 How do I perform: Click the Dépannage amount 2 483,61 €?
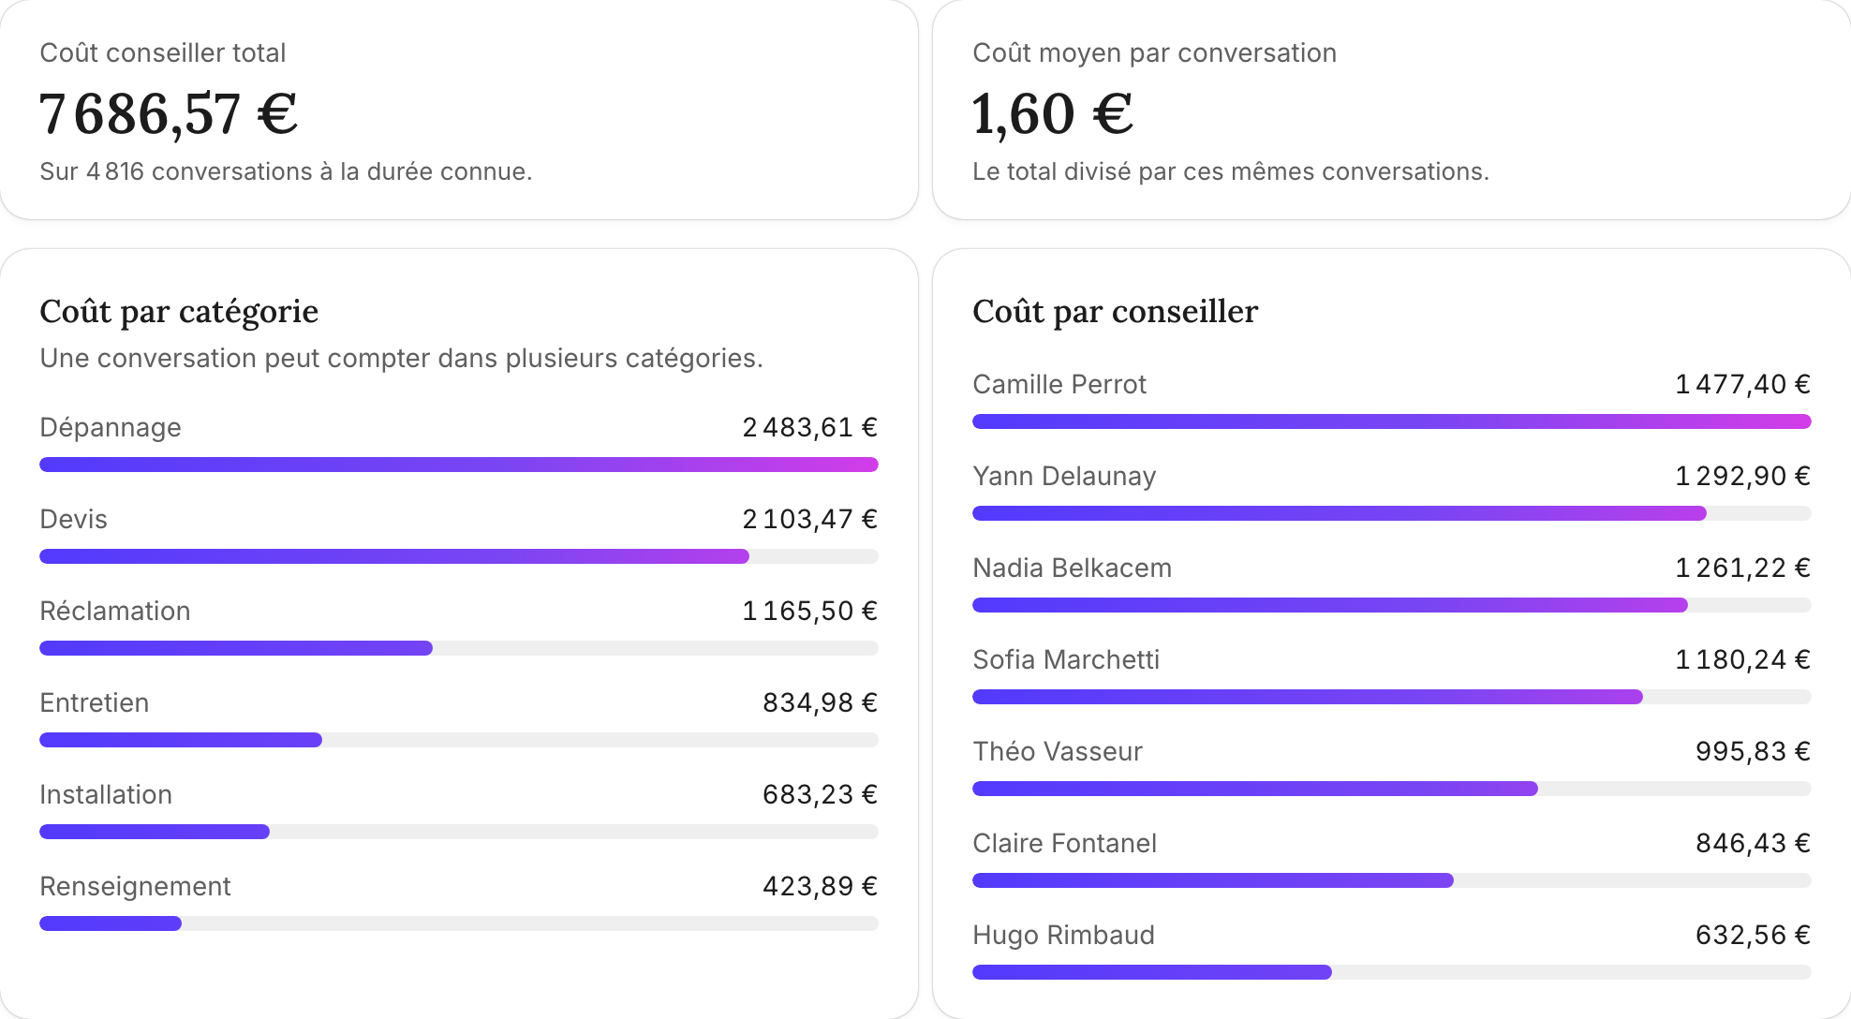(809, 427)
